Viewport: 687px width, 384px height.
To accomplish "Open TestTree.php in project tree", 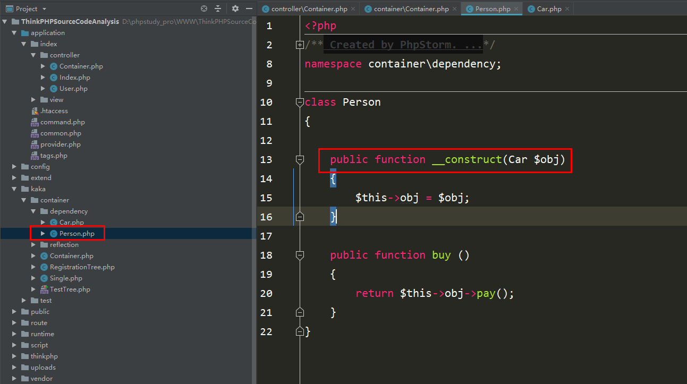I will (x=70, y=289).
